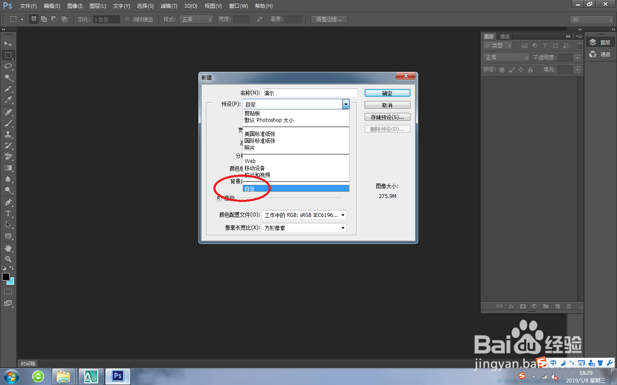Image resolution: width=617 pixels, height=385 pixels.
Task: Collapse the 高级 advanced section
Action: pyautogui.click(x=219, y=198)
